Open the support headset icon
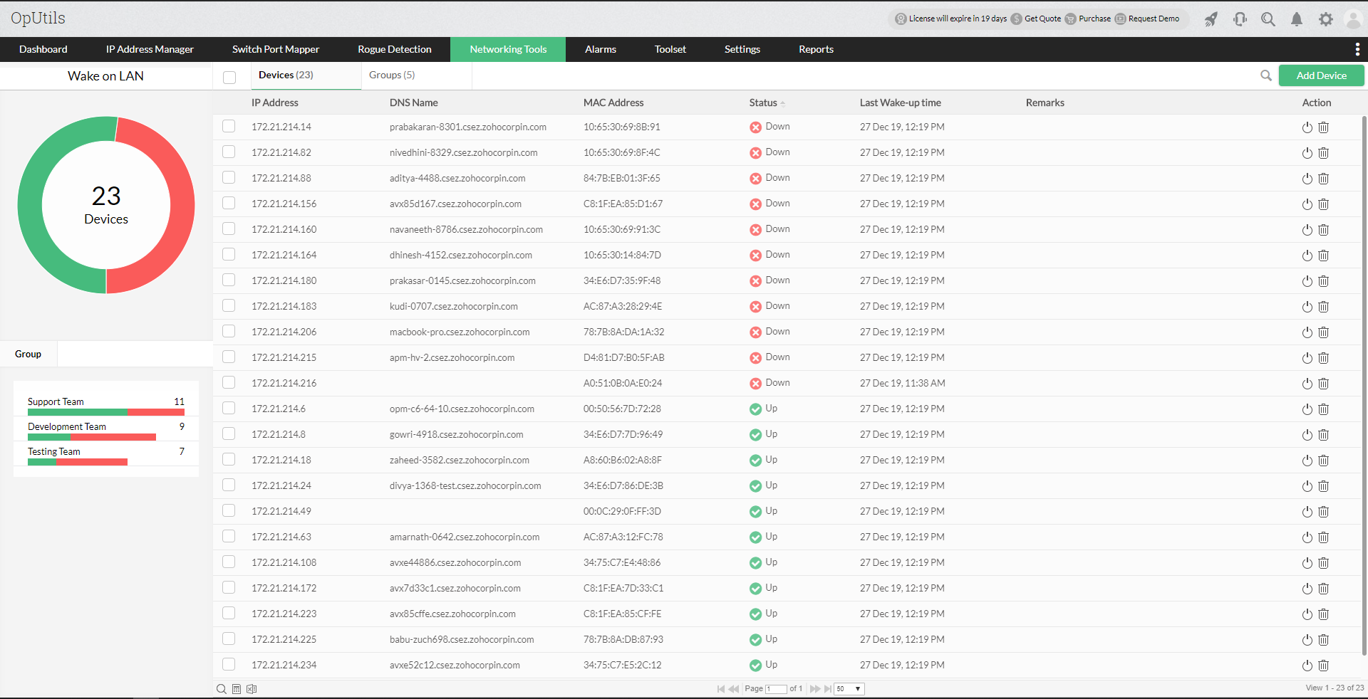 point(1240,19)
